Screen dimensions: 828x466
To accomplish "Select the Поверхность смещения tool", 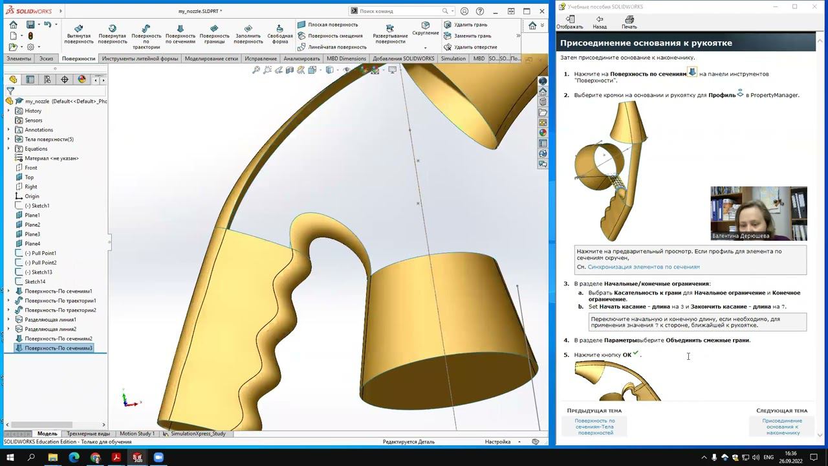I will tap(330, 36).
